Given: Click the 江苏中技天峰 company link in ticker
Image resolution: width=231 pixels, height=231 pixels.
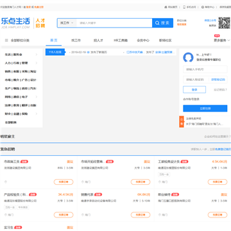Looking at the screenshot, I should [x=135, y=52].
